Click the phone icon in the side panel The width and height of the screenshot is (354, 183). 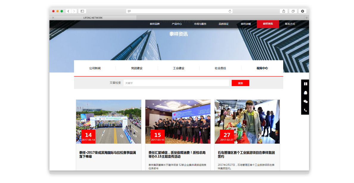305,110
